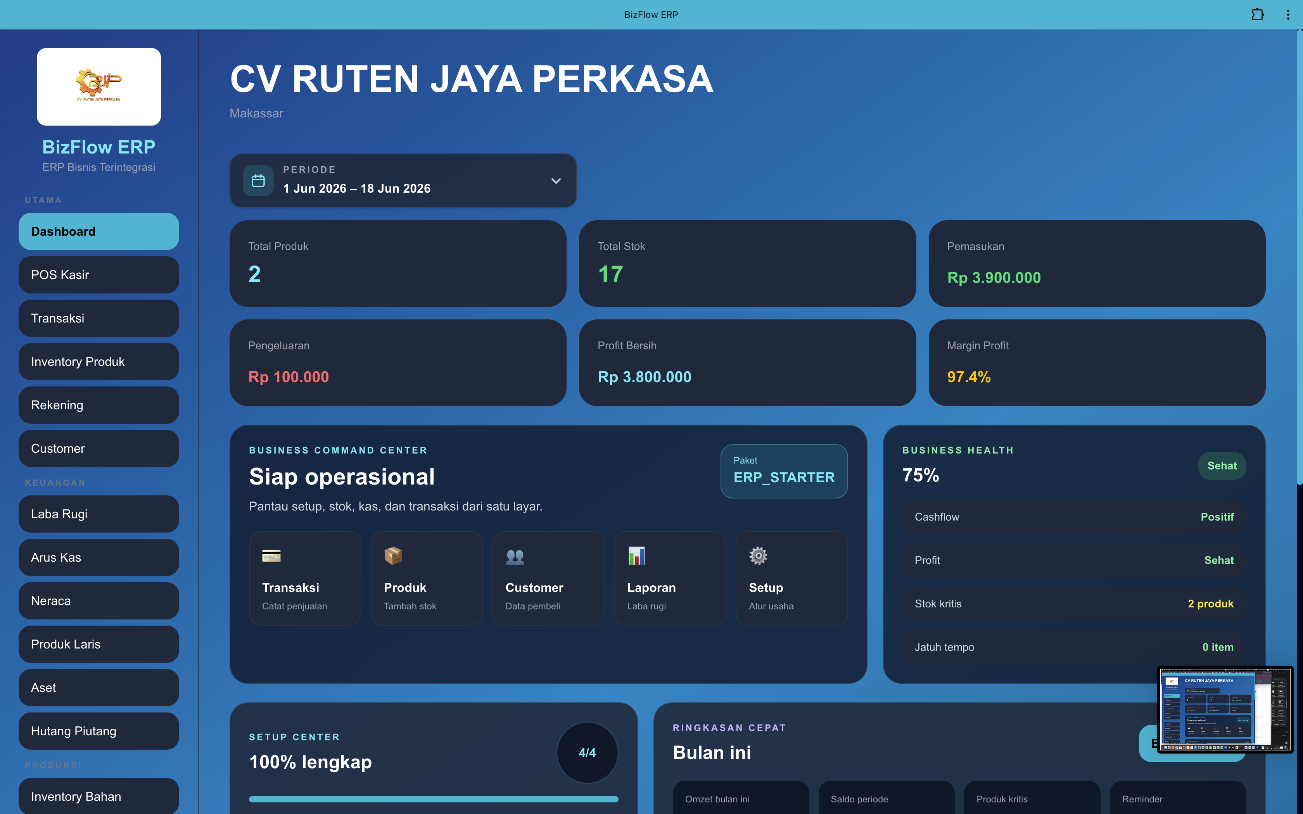Click the credit card icon on Transaksi card
This screenshot has width=1303, height=814.
[271, 555]
